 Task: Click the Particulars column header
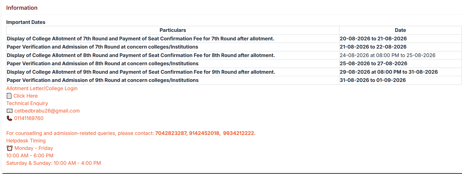[x=173, y=30]
